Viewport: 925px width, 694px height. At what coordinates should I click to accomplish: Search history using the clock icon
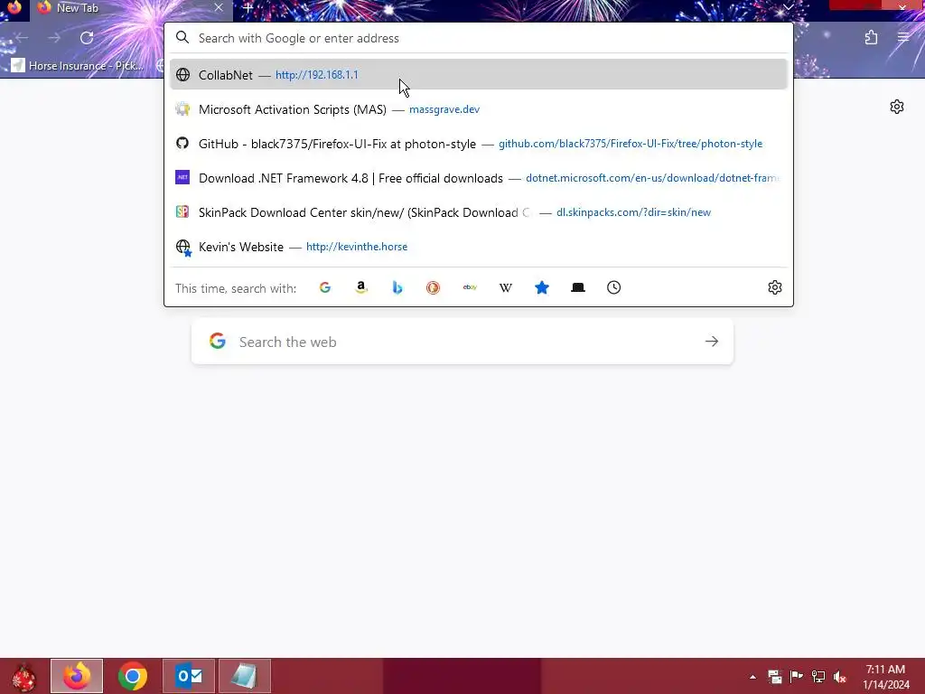coord(613,287)
